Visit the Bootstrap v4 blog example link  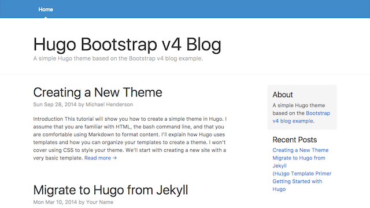301,117
